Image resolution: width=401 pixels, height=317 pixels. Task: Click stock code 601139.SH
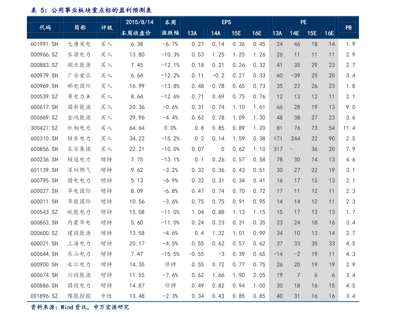click(44, 170)
